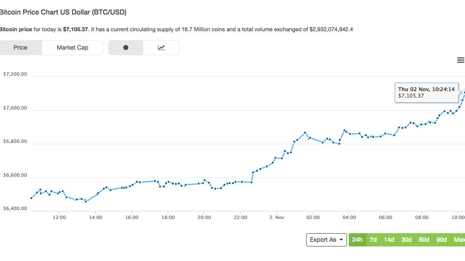Viewport: 465px width, 261px height.
Task: Click the Bitcoin Price Chart heading
Action: pos(63,12)
